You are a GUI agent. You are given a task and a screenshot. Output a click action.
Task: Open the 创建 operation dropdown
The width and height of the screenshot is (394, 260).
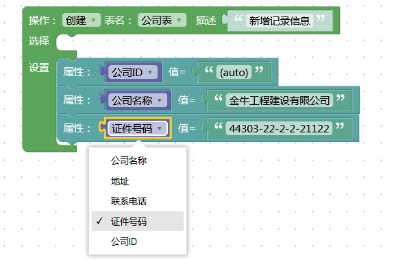click(82, 20)
